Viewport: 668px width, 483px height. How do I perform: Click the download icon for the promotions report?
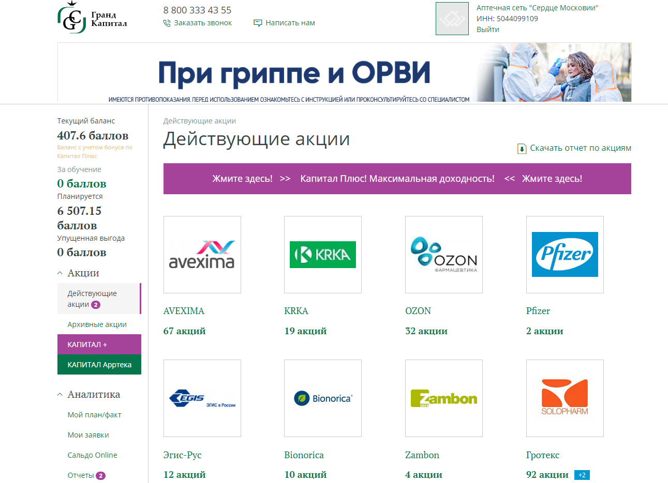click(522, 149)
